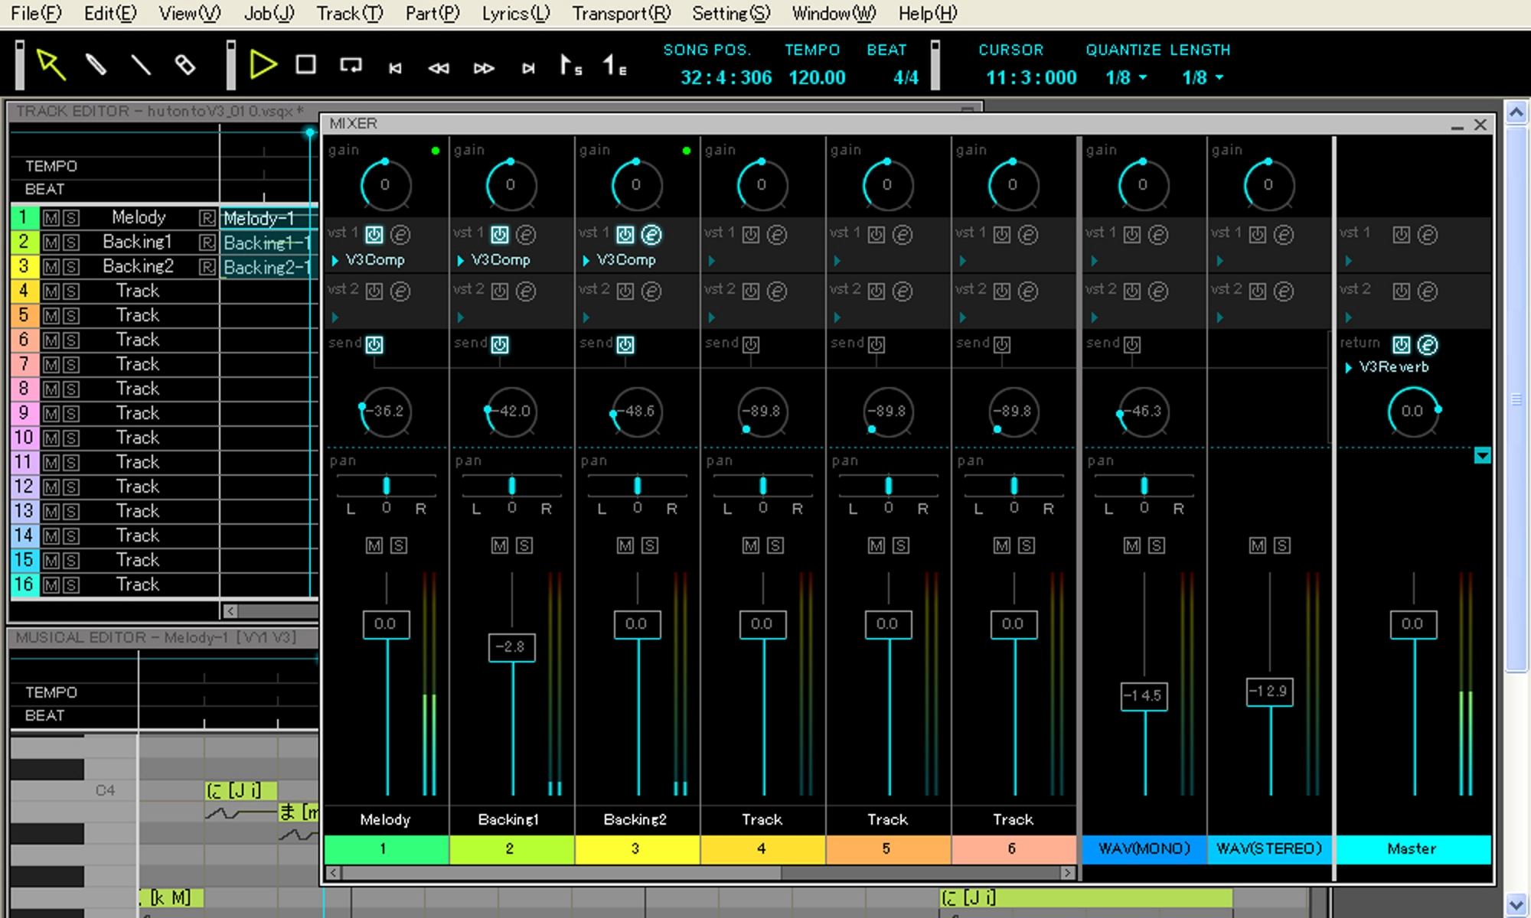Click the Backing1 fader handle at -2.8
Image resolution: width=1531 pixels, height=918 pixels.
[x=512, y=647]
